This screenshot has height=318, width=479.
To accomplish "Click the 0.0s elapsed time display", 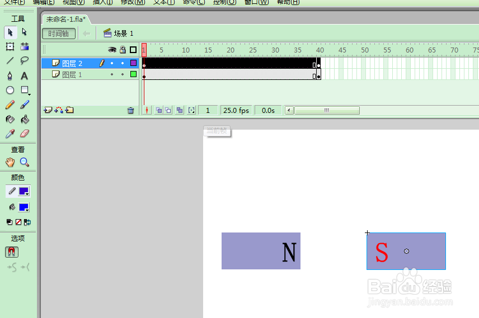I will click(x=268, y=110).
